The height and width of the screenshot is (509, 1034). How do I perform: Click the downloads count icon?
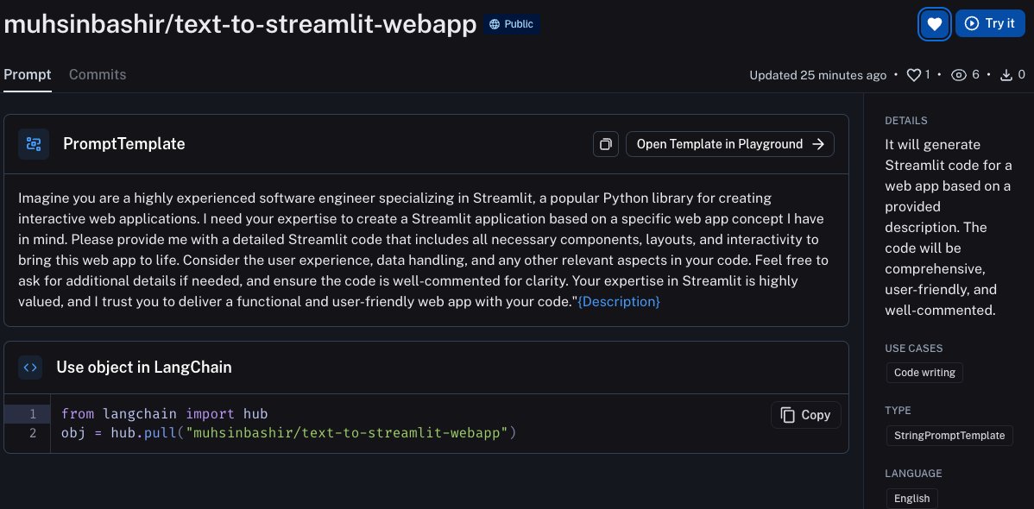point(1006,75)
